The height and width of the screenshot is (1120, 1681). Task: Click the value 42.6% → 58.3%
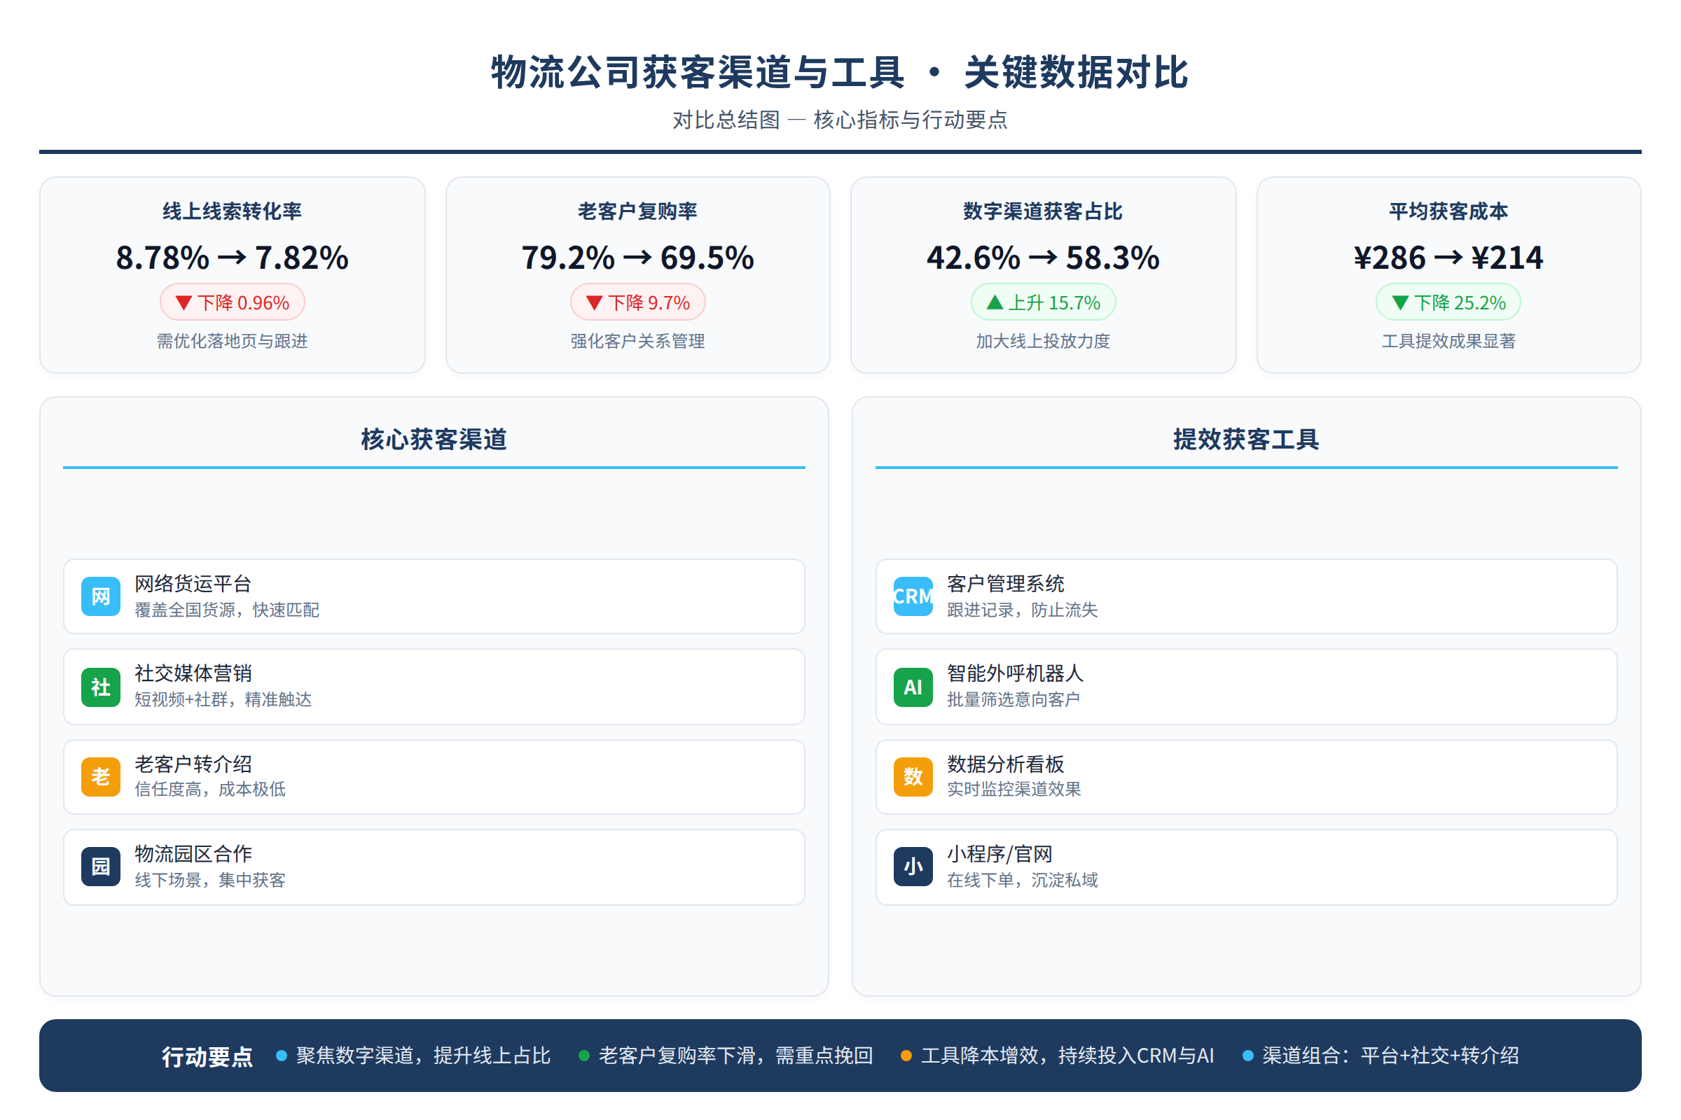[1044, 258]
